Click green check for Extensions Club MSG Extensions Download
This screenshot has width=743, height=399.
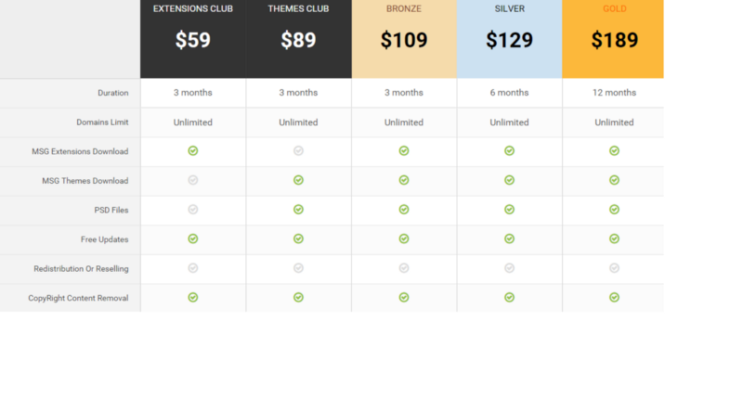(x=193, y=150)
